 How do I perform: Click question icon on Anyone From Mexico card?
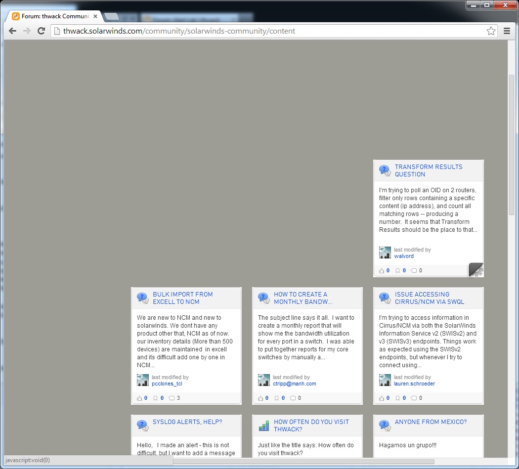point(385,426)
